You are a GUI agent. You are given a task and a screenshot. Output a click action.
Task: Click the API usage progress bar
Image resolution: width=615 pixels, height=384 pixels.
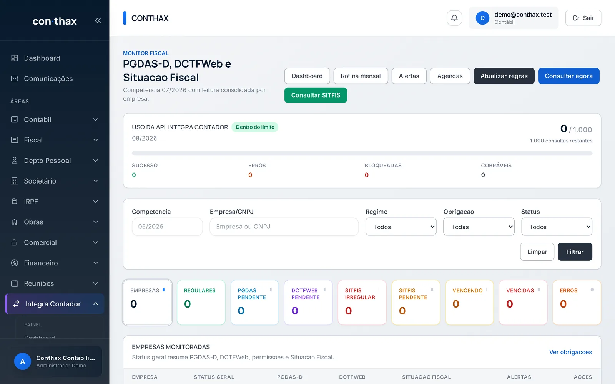[x=362, y=153]
